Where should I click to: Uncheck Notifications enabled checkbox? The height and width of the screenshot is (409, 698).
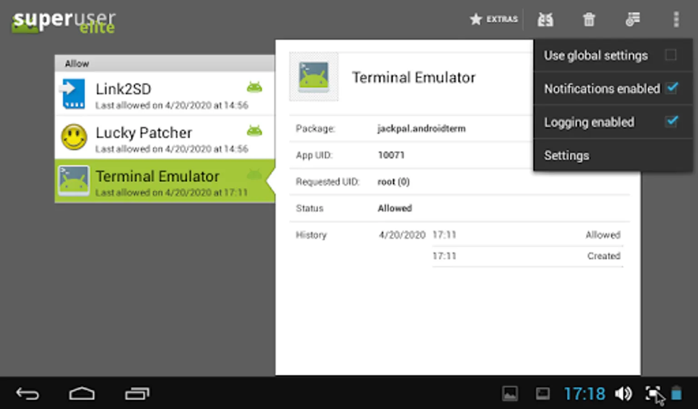pos(672,88)
